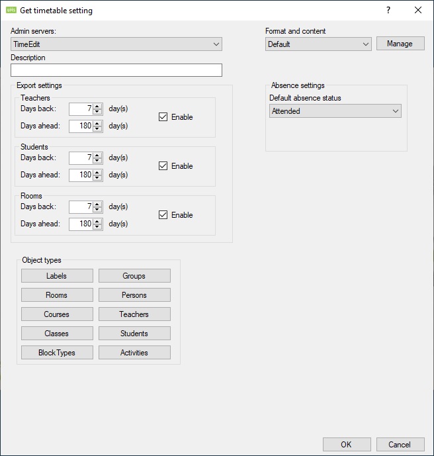The height and width of the screenshot is (456, 434).
Task: Increase Students Days back spinner value
Action: (x=97, y=155)
